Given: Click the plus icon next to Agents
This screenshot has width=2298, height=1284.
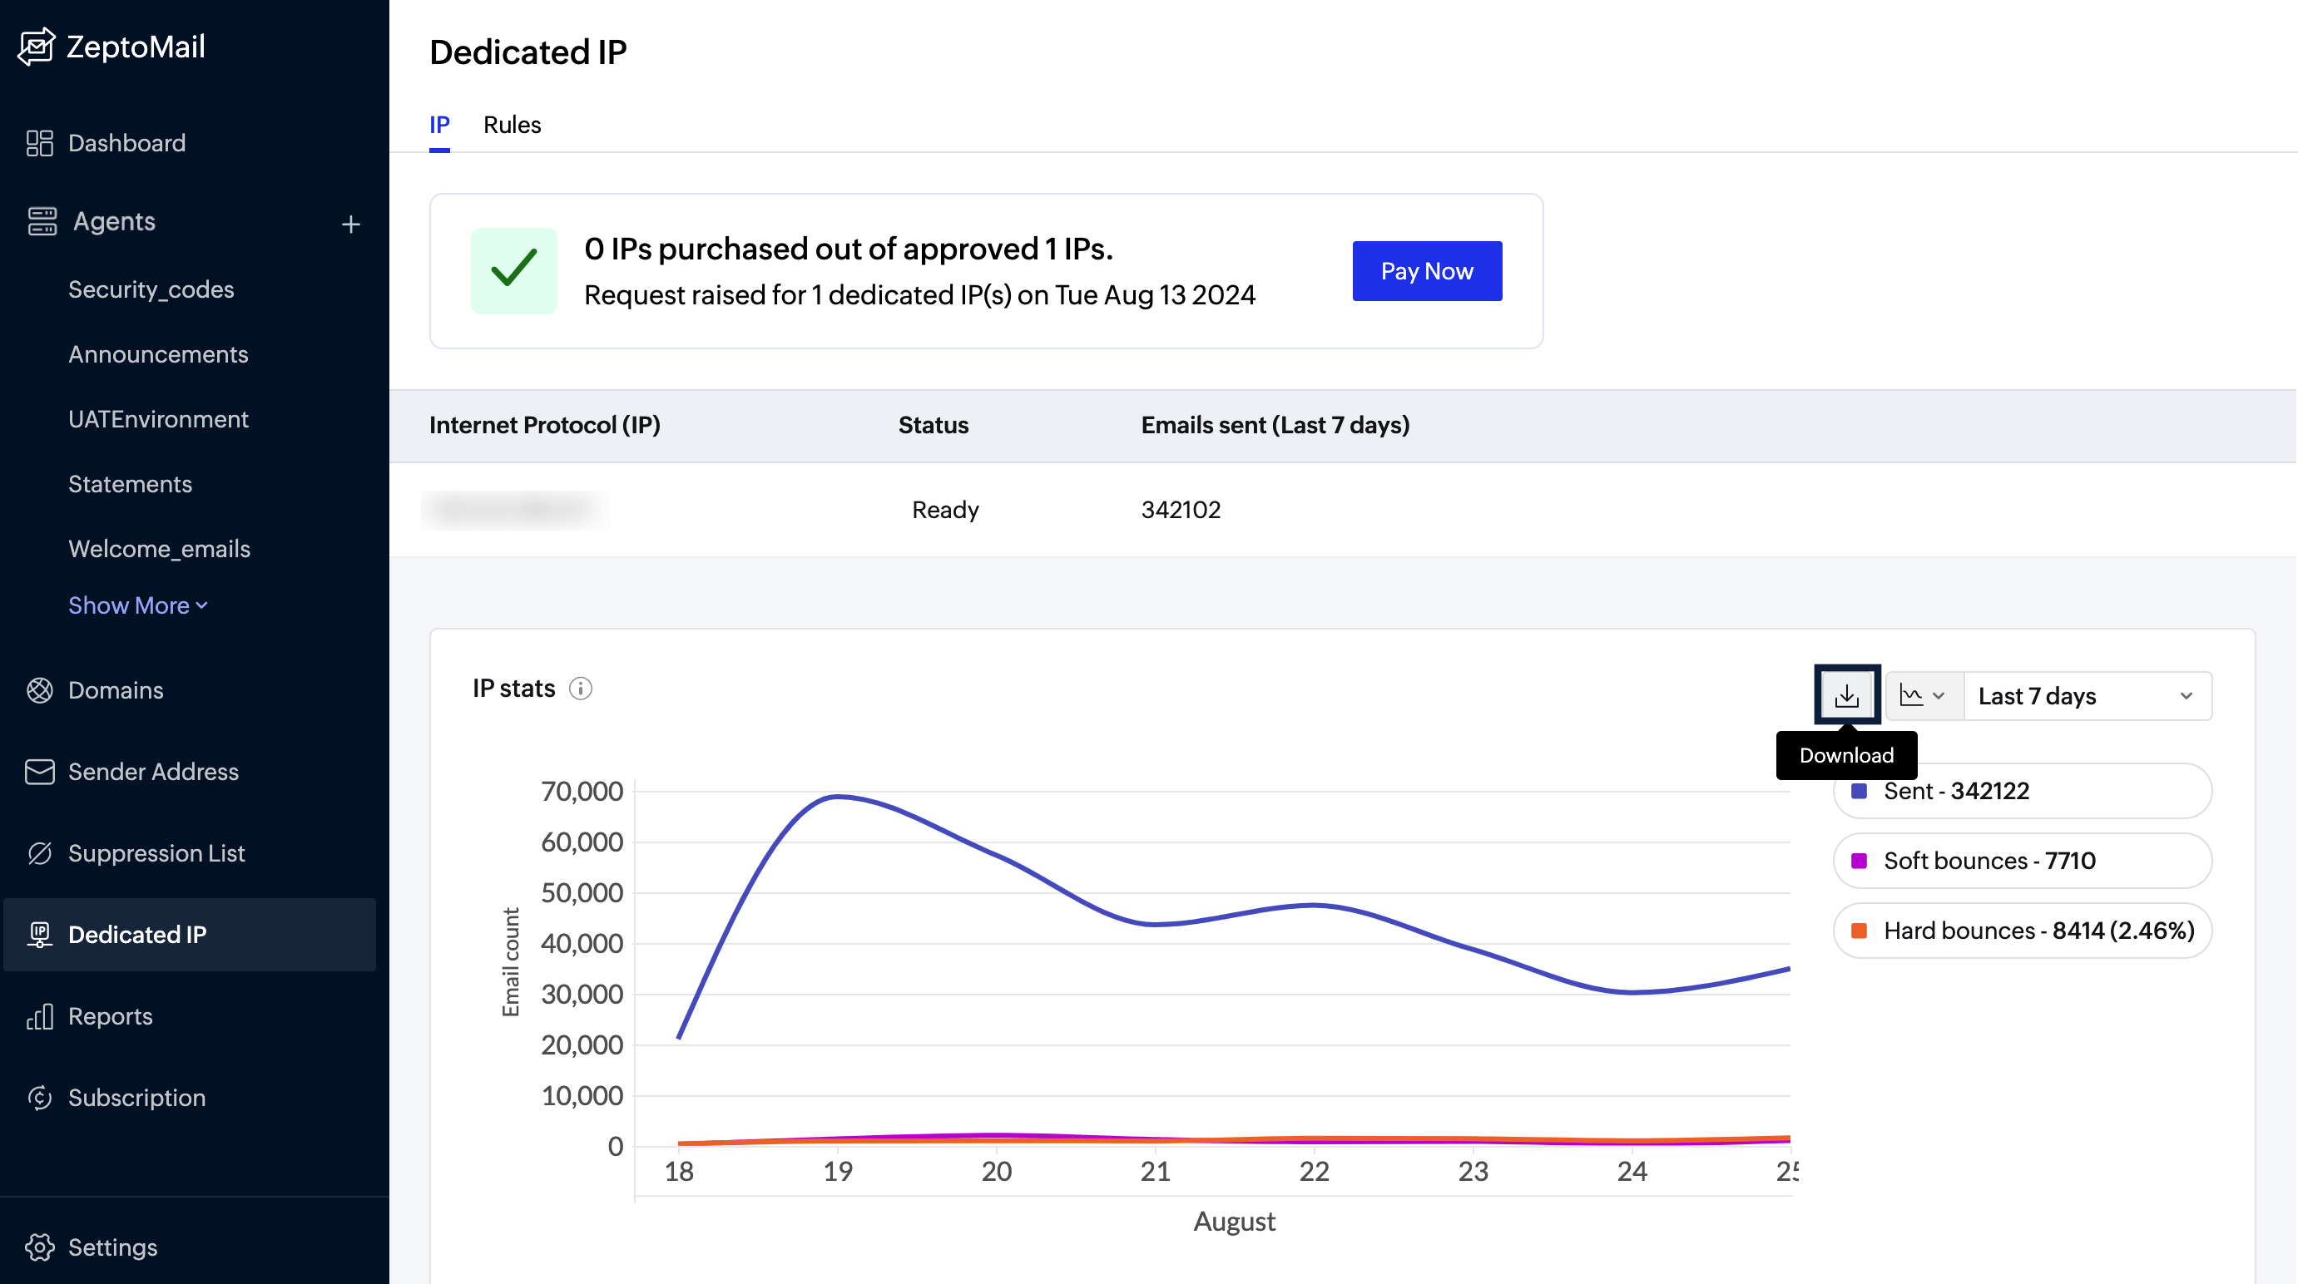Looking at the screenshot, I should (x=350, y=224).
